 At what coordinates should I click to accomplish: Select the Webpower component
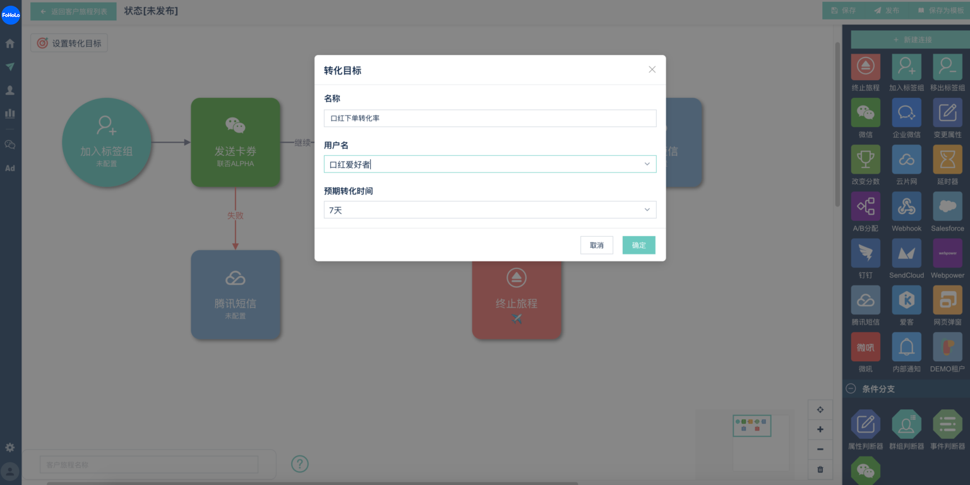(x=947, y=253)
